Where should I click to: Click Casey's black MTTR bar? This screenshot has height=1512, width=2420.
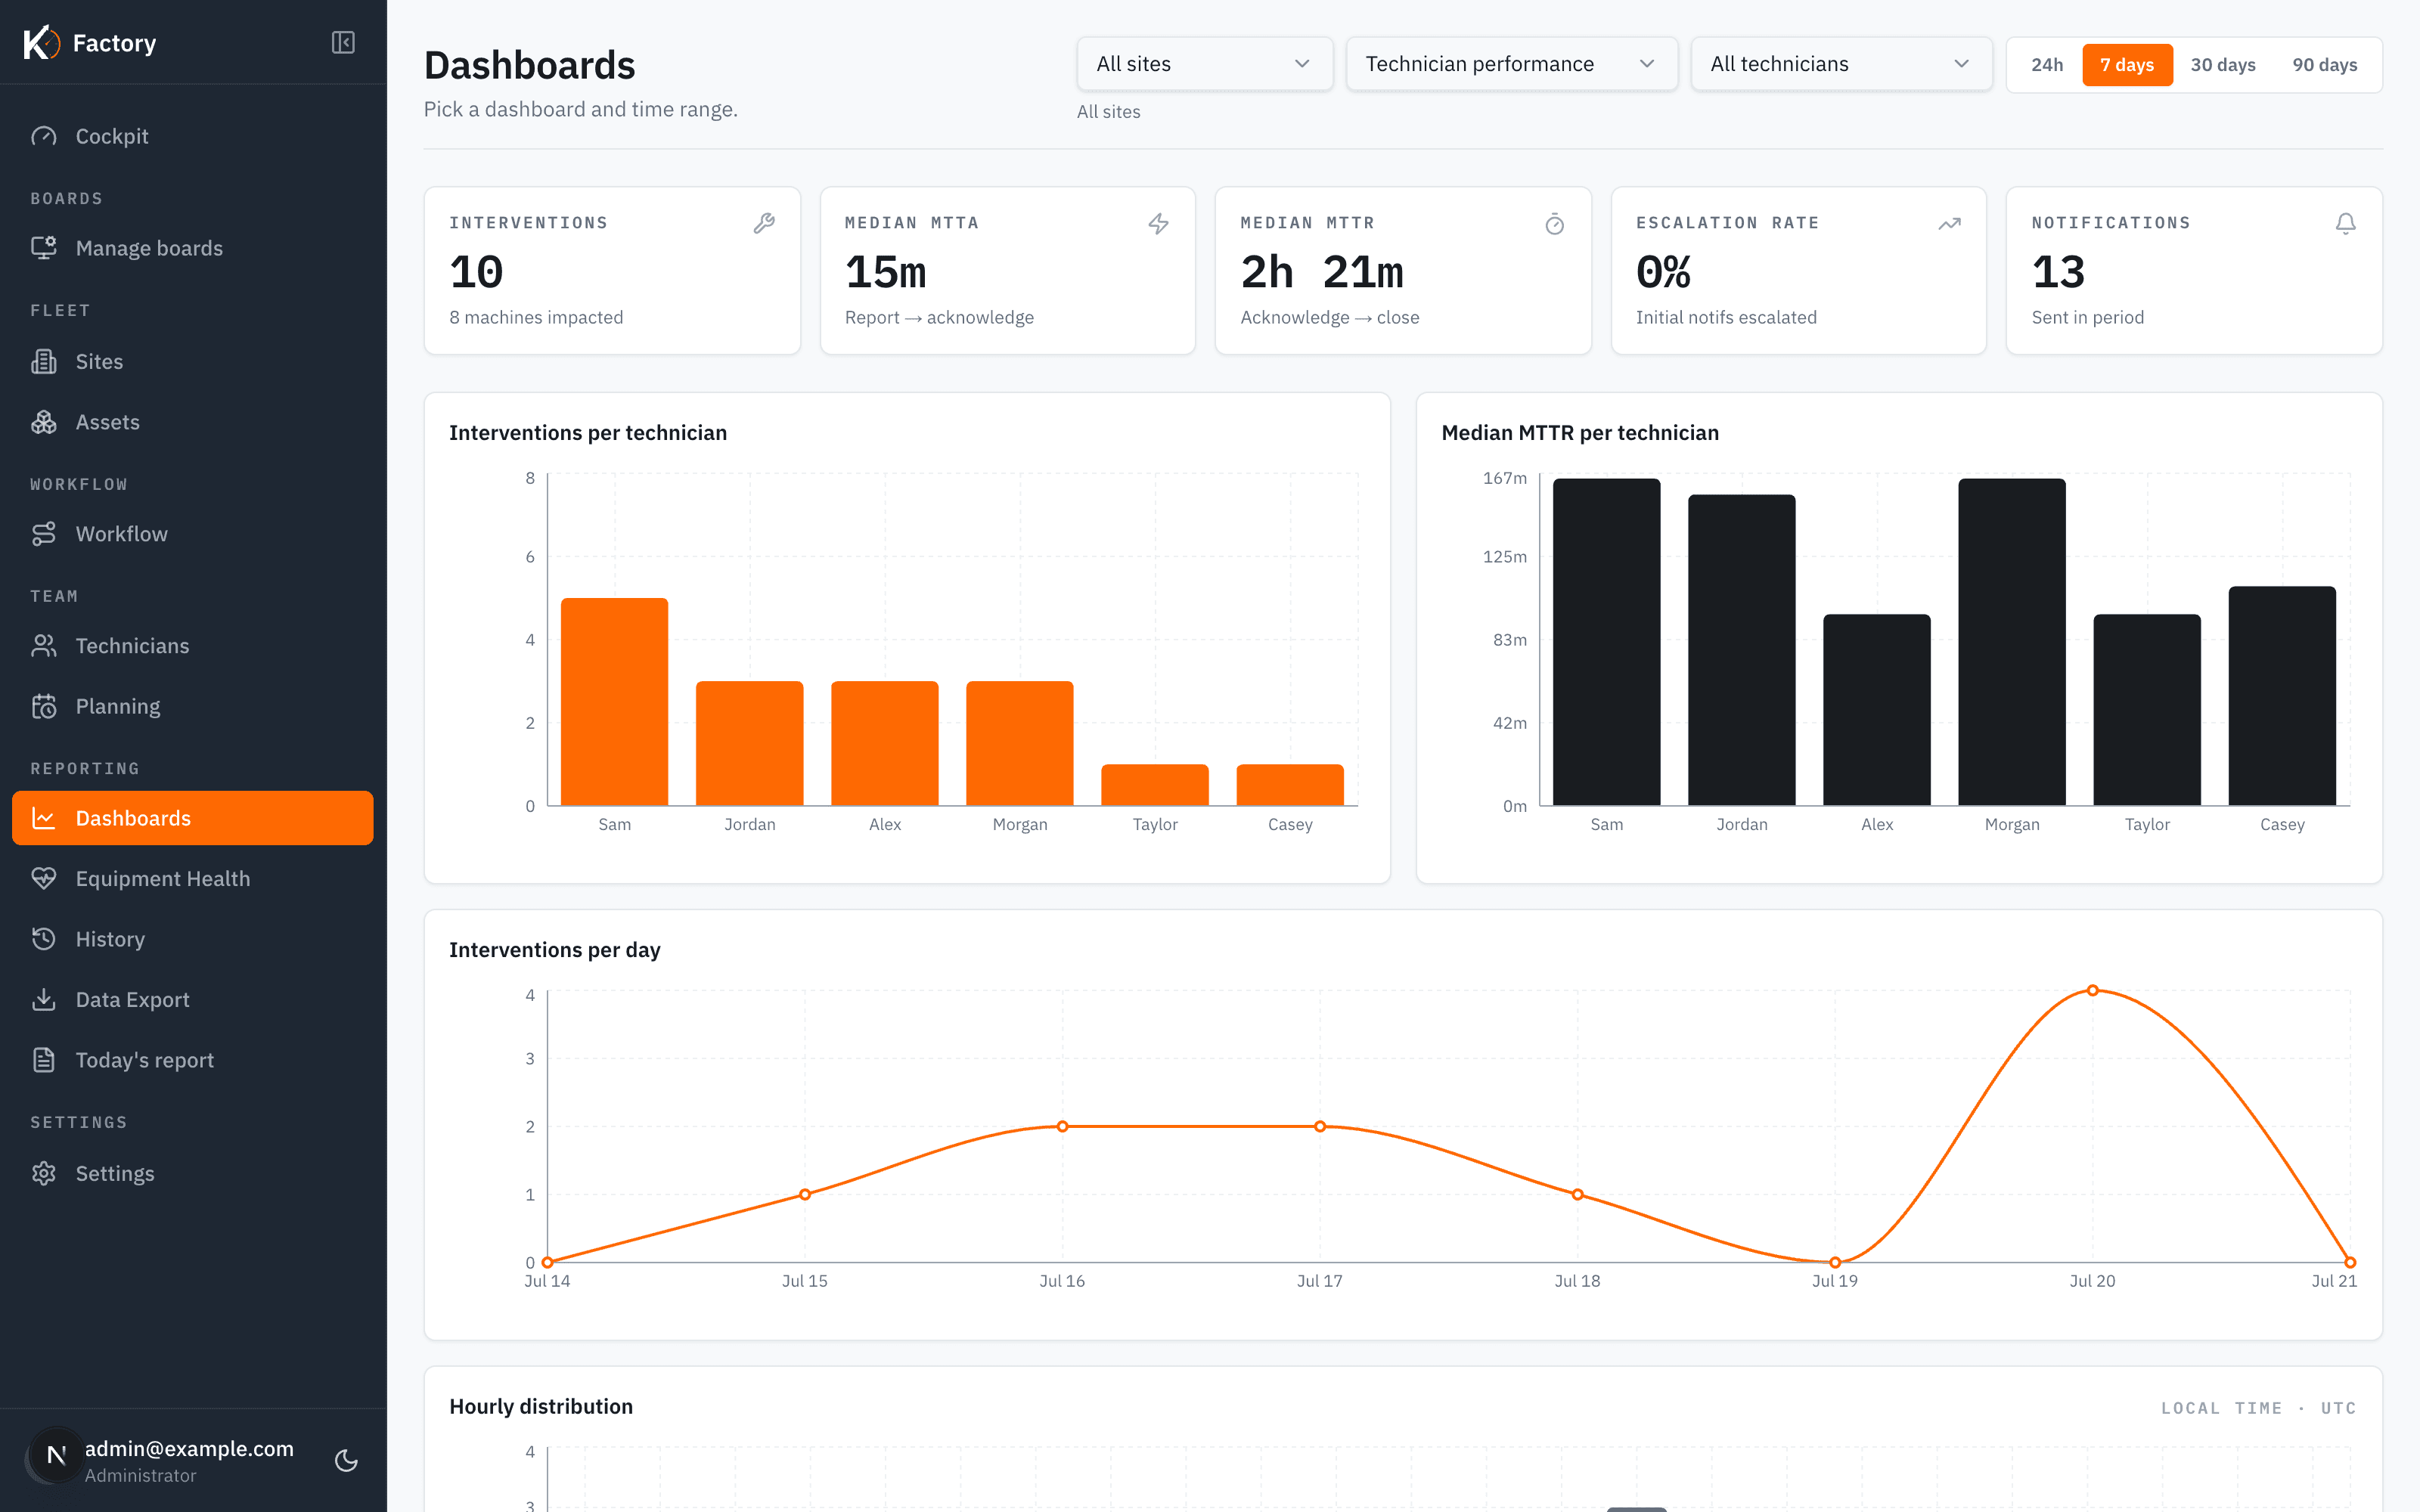coord(2281,696)
